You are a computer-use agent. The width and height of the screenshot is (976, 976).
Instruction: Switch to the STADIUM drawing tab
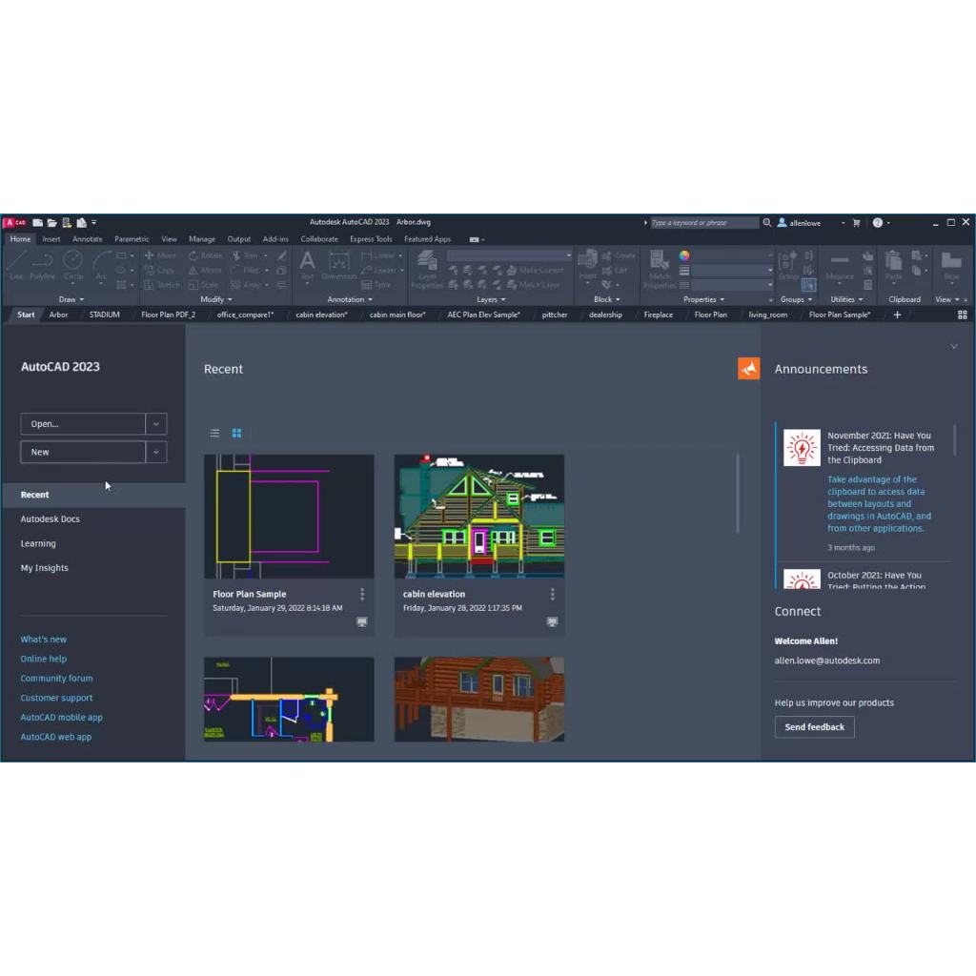pos(104,315)
